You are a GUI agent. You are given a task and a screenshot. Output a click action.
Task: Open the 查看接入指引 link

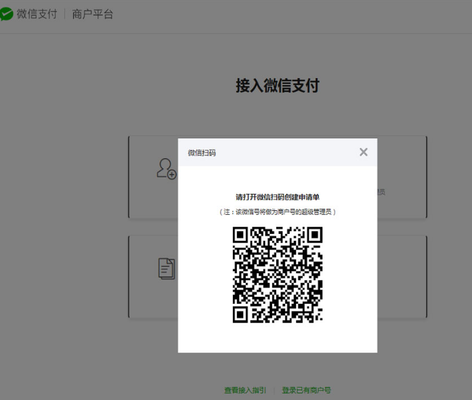coord(245,390)
